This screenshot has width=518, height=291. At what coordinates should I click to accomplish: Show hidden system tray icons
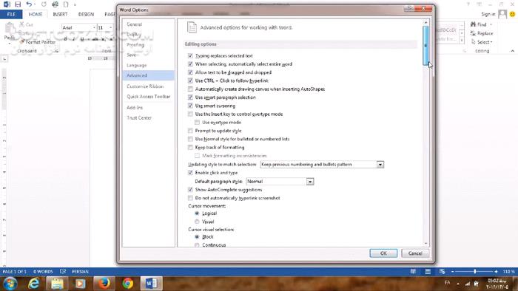tap(458, 284)
